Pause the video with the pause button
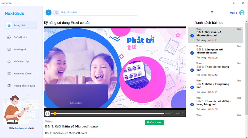Screen dimensions: 248x138 pyautogui.click(x=47, y=113)
